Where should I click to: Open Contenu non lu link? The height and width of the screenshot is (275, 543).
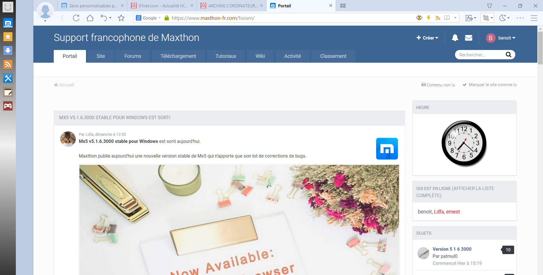click(x=438, y=85)
